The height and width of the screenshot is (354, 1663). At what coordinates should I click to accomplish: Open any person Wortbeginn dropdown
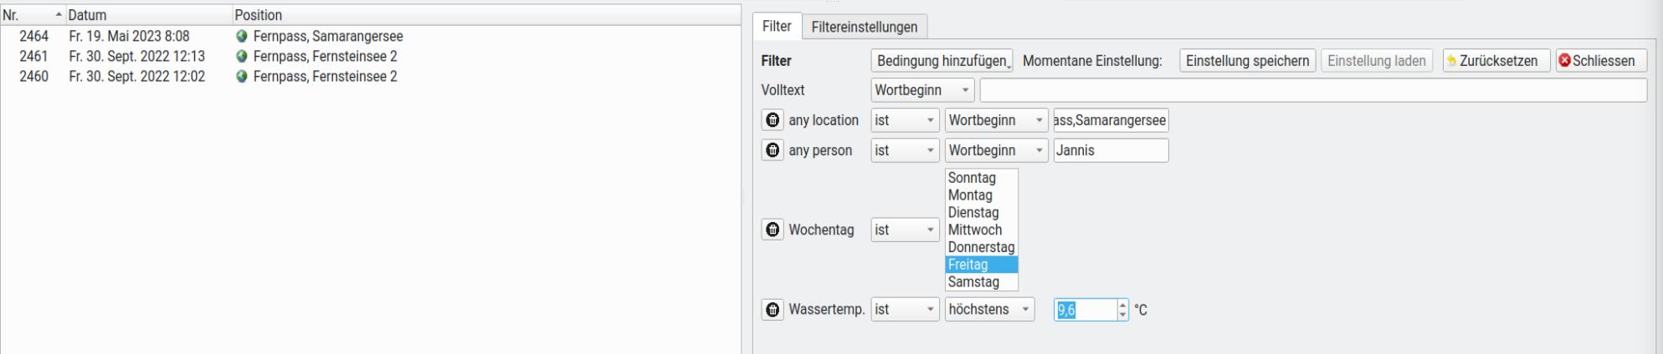click(x=996, y=150)
